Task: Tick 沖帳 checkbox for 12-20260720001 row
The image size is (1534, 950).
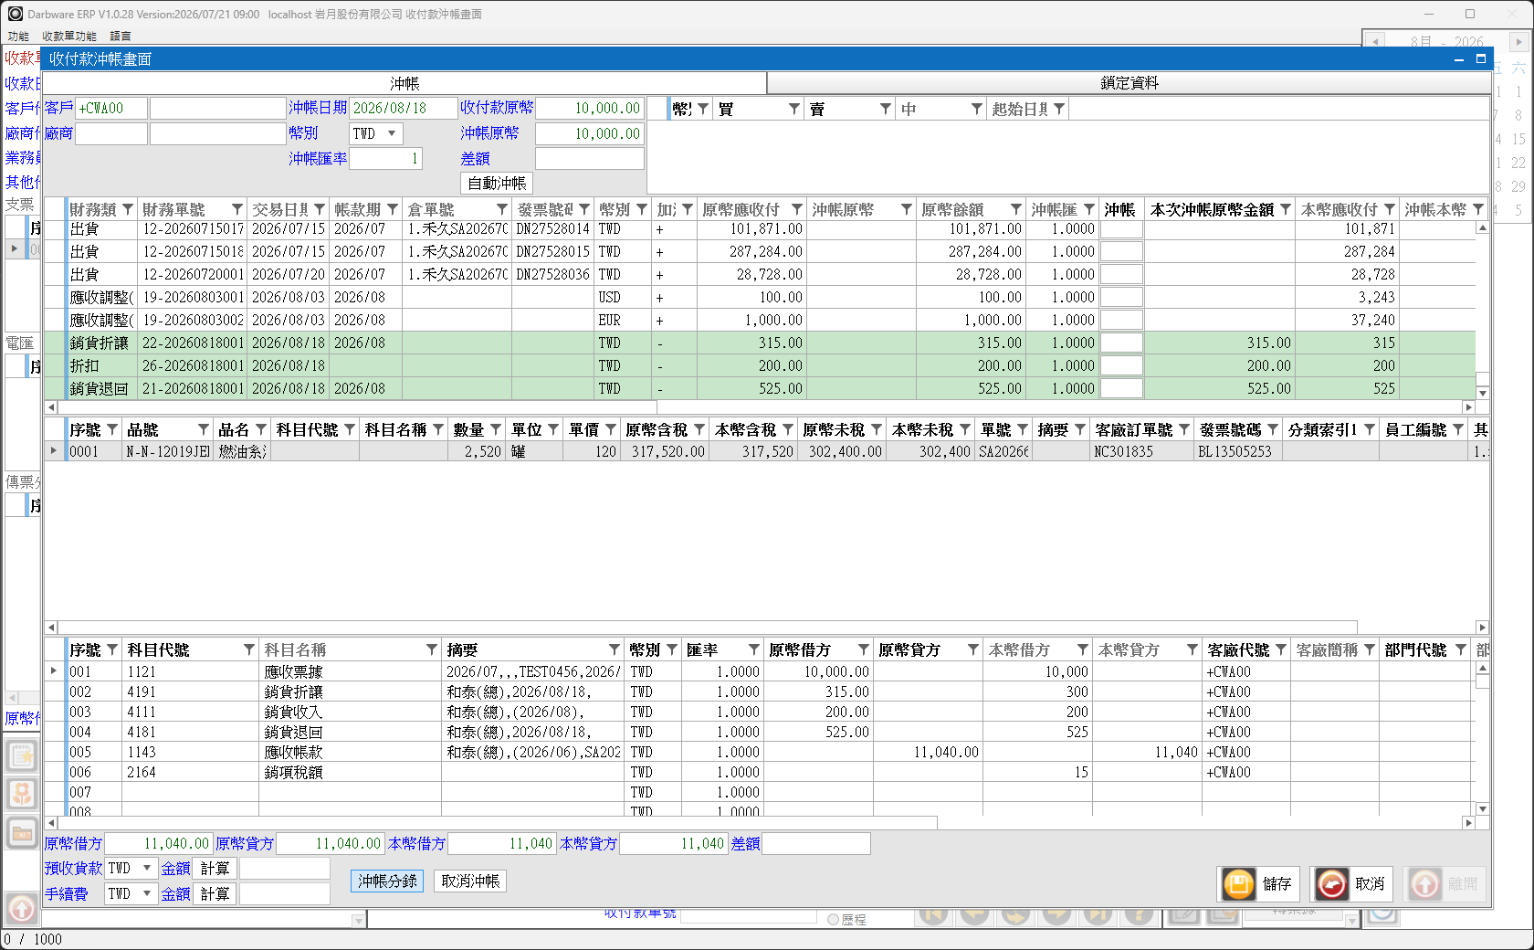Action: pos(1121,274)
